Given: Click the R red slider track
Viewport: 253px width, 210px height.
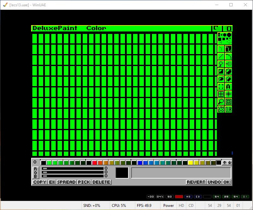Looking at the screenshot, I should coord(73,169).
